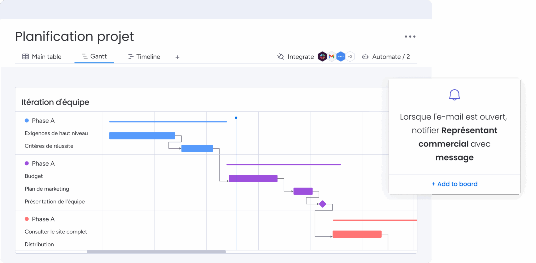Click the today marker line handle

[236, 118]
